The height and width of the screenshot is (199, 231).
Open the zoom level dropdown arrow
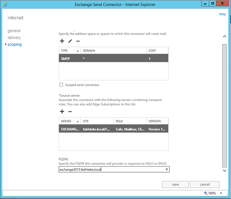coord(221,193)
